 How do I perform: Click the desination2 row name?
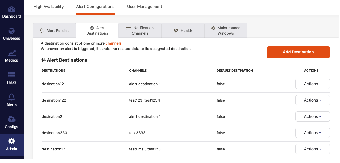point(52,116)
